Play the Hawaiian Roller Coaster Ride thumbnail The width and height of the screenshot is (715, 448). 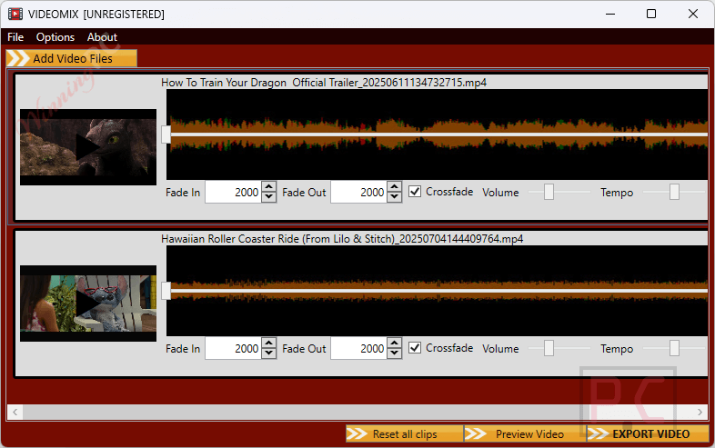[x=88, y=304]
